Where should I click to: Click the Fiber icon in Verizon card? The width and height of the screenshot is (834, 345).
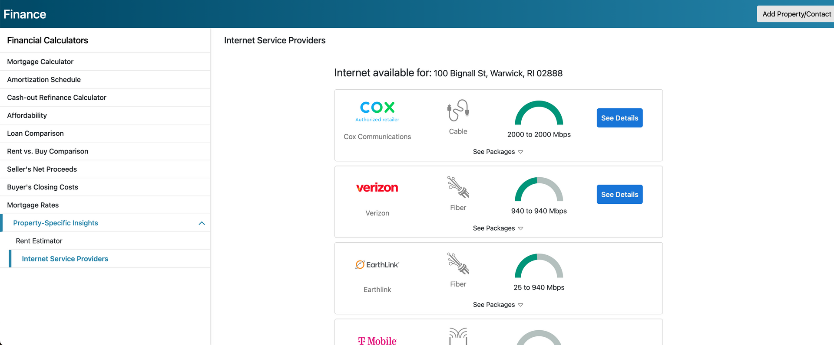tap(458, 187)
